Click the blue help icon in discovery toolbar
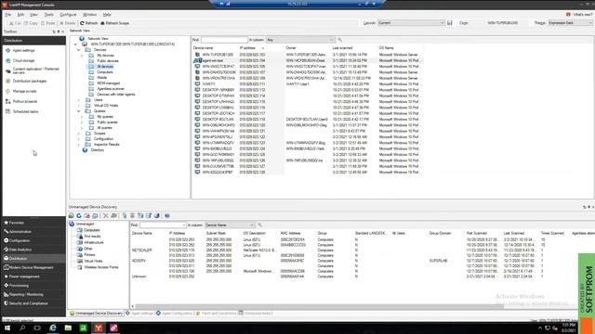The width and height of the screenshot is (595, 334). [167, 215]
